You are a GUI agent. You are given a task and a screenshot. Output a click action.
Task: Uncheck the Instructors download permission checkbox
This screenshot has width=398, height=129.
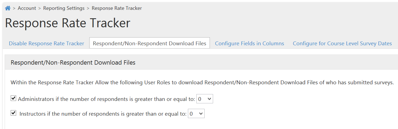pyautogui.click(x=13, y=113)
